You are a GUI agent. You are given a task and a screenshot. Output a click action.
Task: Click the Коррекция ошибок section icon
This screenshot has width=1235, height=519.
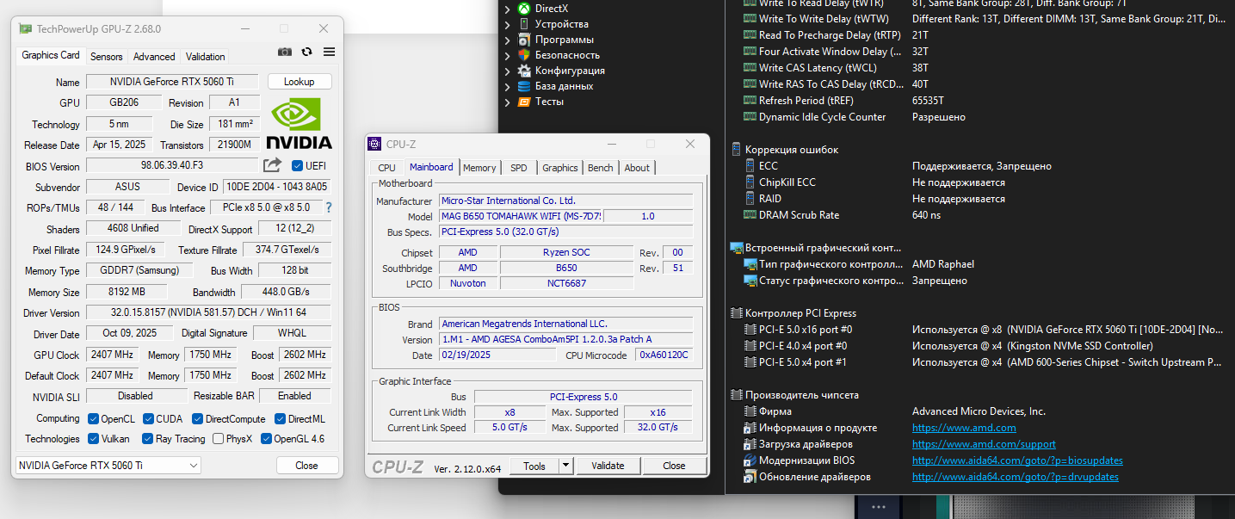[x=736, y=150]
